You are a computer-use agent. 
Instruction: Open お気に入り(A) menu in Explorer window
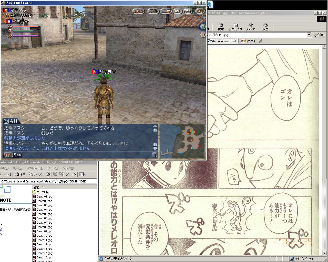[35, 168]
